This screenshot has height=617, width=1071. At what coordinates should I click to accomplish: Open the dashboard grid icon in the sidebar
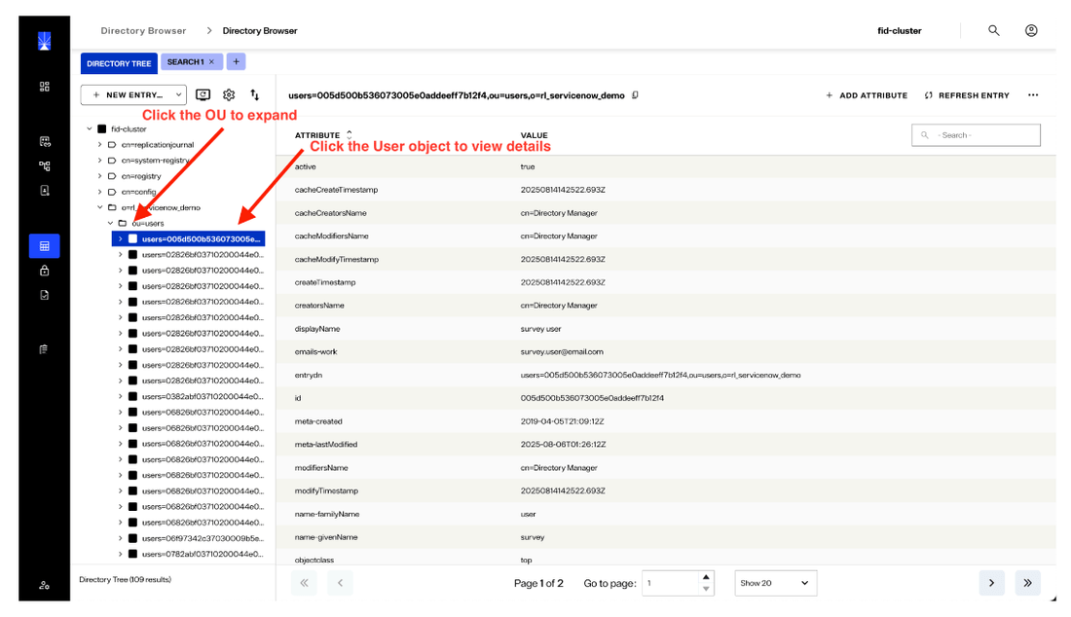45,87
